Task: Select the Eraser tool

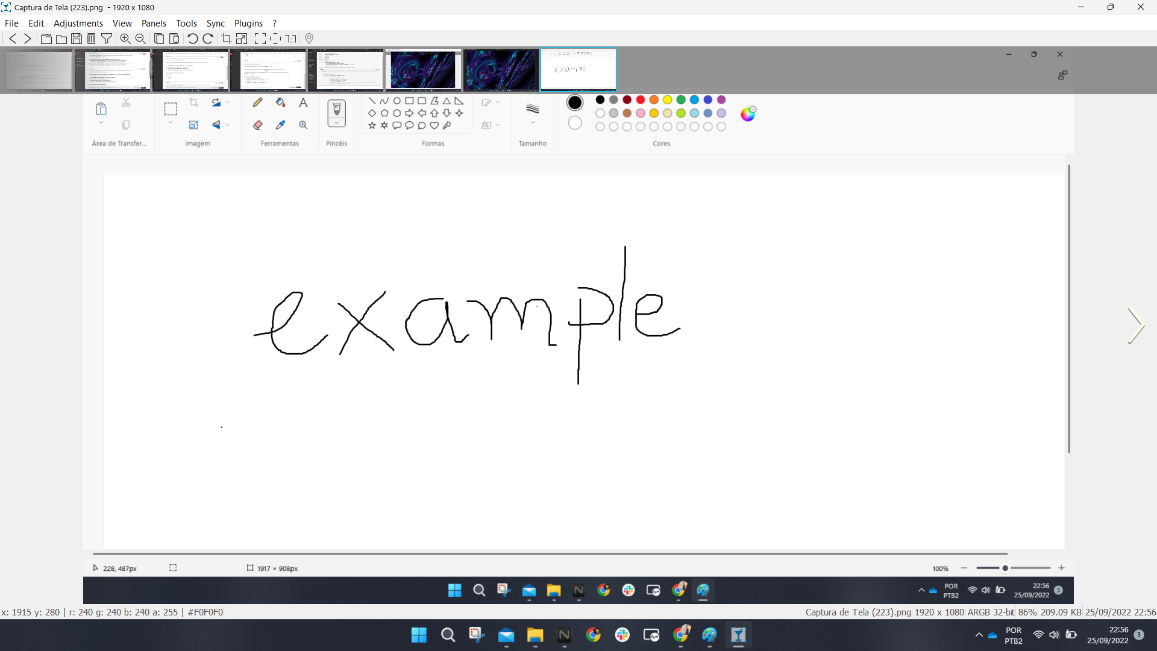Action: [257, 125]
